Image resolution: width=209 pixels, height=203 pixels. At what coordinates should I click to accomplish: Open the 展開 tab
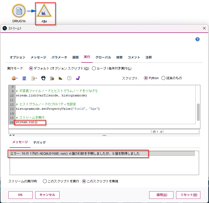point(76,57)
